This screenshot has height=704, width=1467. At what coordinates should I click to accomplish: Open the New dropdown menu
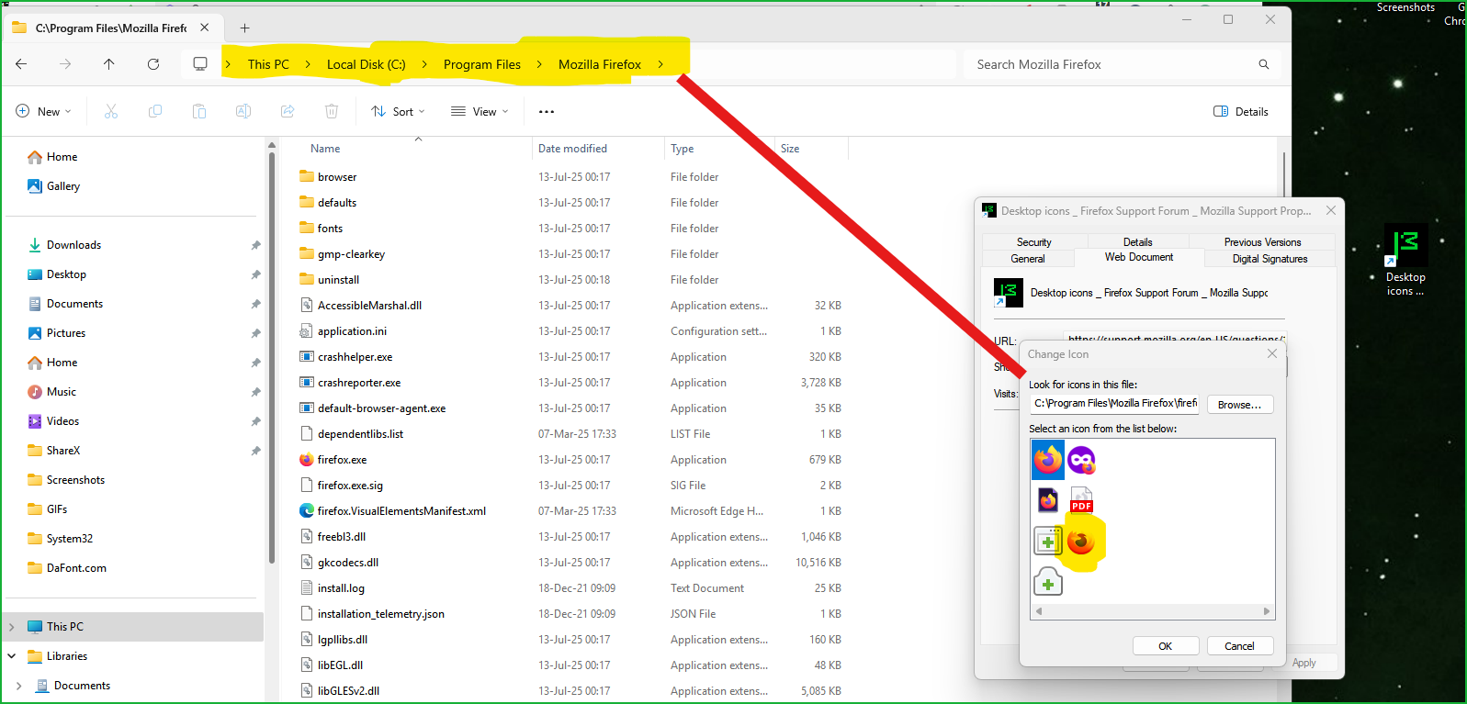pos(43,111)
